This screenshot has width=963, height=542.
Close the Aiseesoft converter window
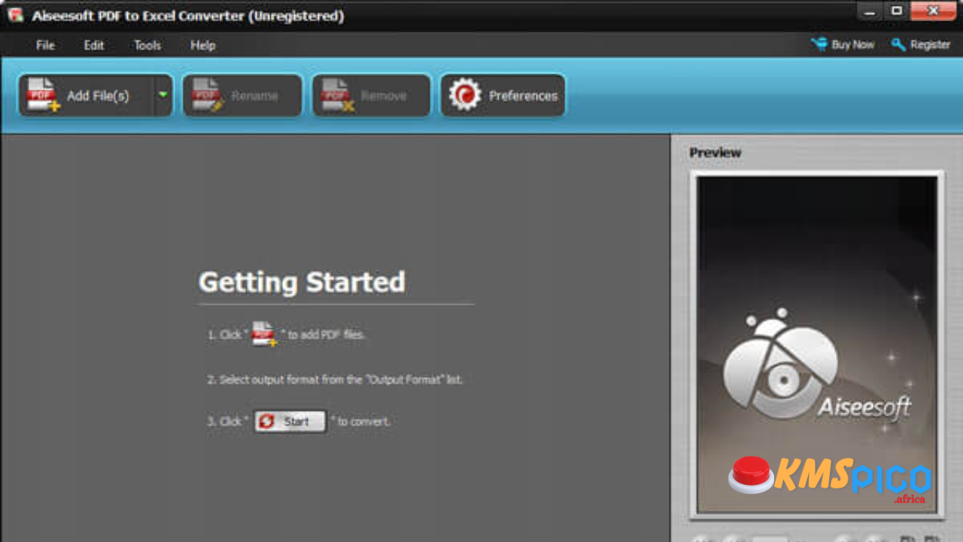pos(933,11)
